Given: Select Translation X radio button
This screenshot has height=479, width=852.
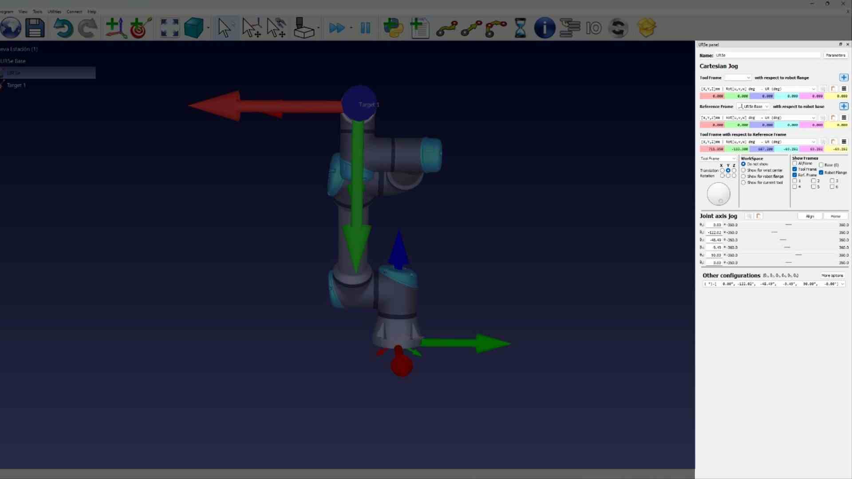Looking at the screenshot, I should (722, 170).
